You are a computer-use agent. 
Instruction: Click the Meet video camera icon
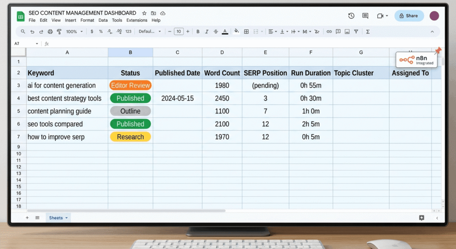380,16
